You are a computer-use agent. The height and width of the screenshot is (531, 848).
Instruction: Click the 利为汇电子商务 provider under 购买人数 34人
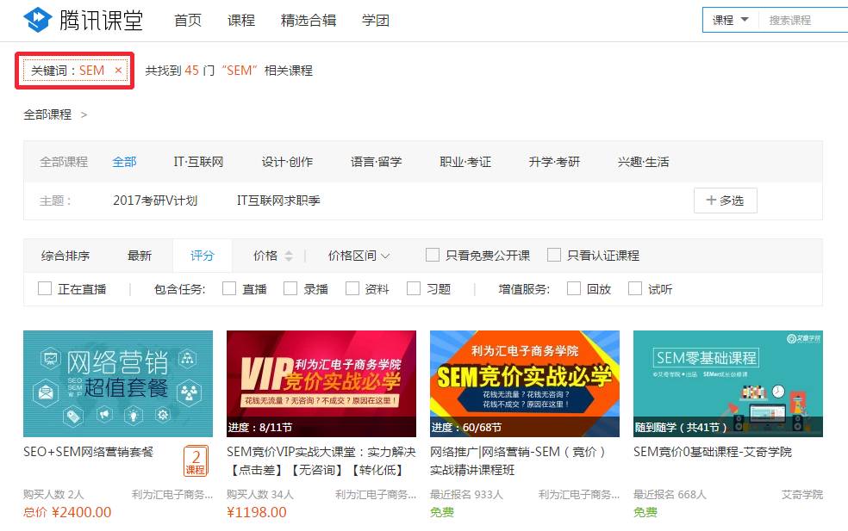coord(376,494)
